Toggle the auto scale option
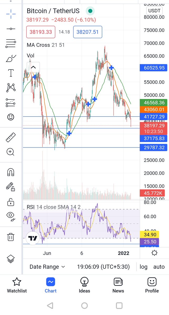The image size is (169, 315). click(x=159, y=267)
